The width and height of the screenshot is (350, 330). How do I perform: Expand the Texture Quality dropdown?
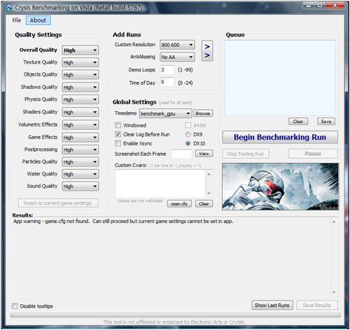tap(80, 62)
